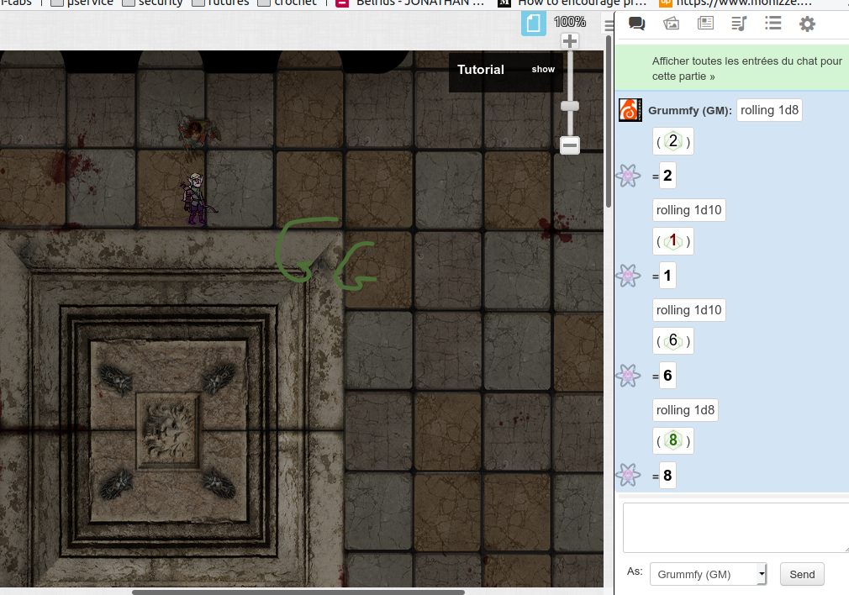Open the My Settings gear tab
Viewport: 849px width, 595px height.
(x=807, y=24)
